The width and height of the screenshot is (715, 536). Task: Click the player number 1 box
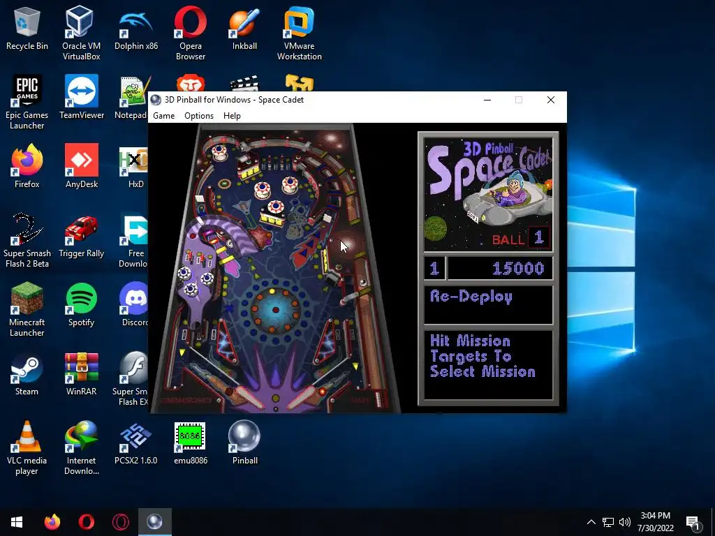434,268
